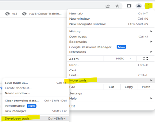Open the AWS-Cloud-Training bookmark

pos(42,14)
